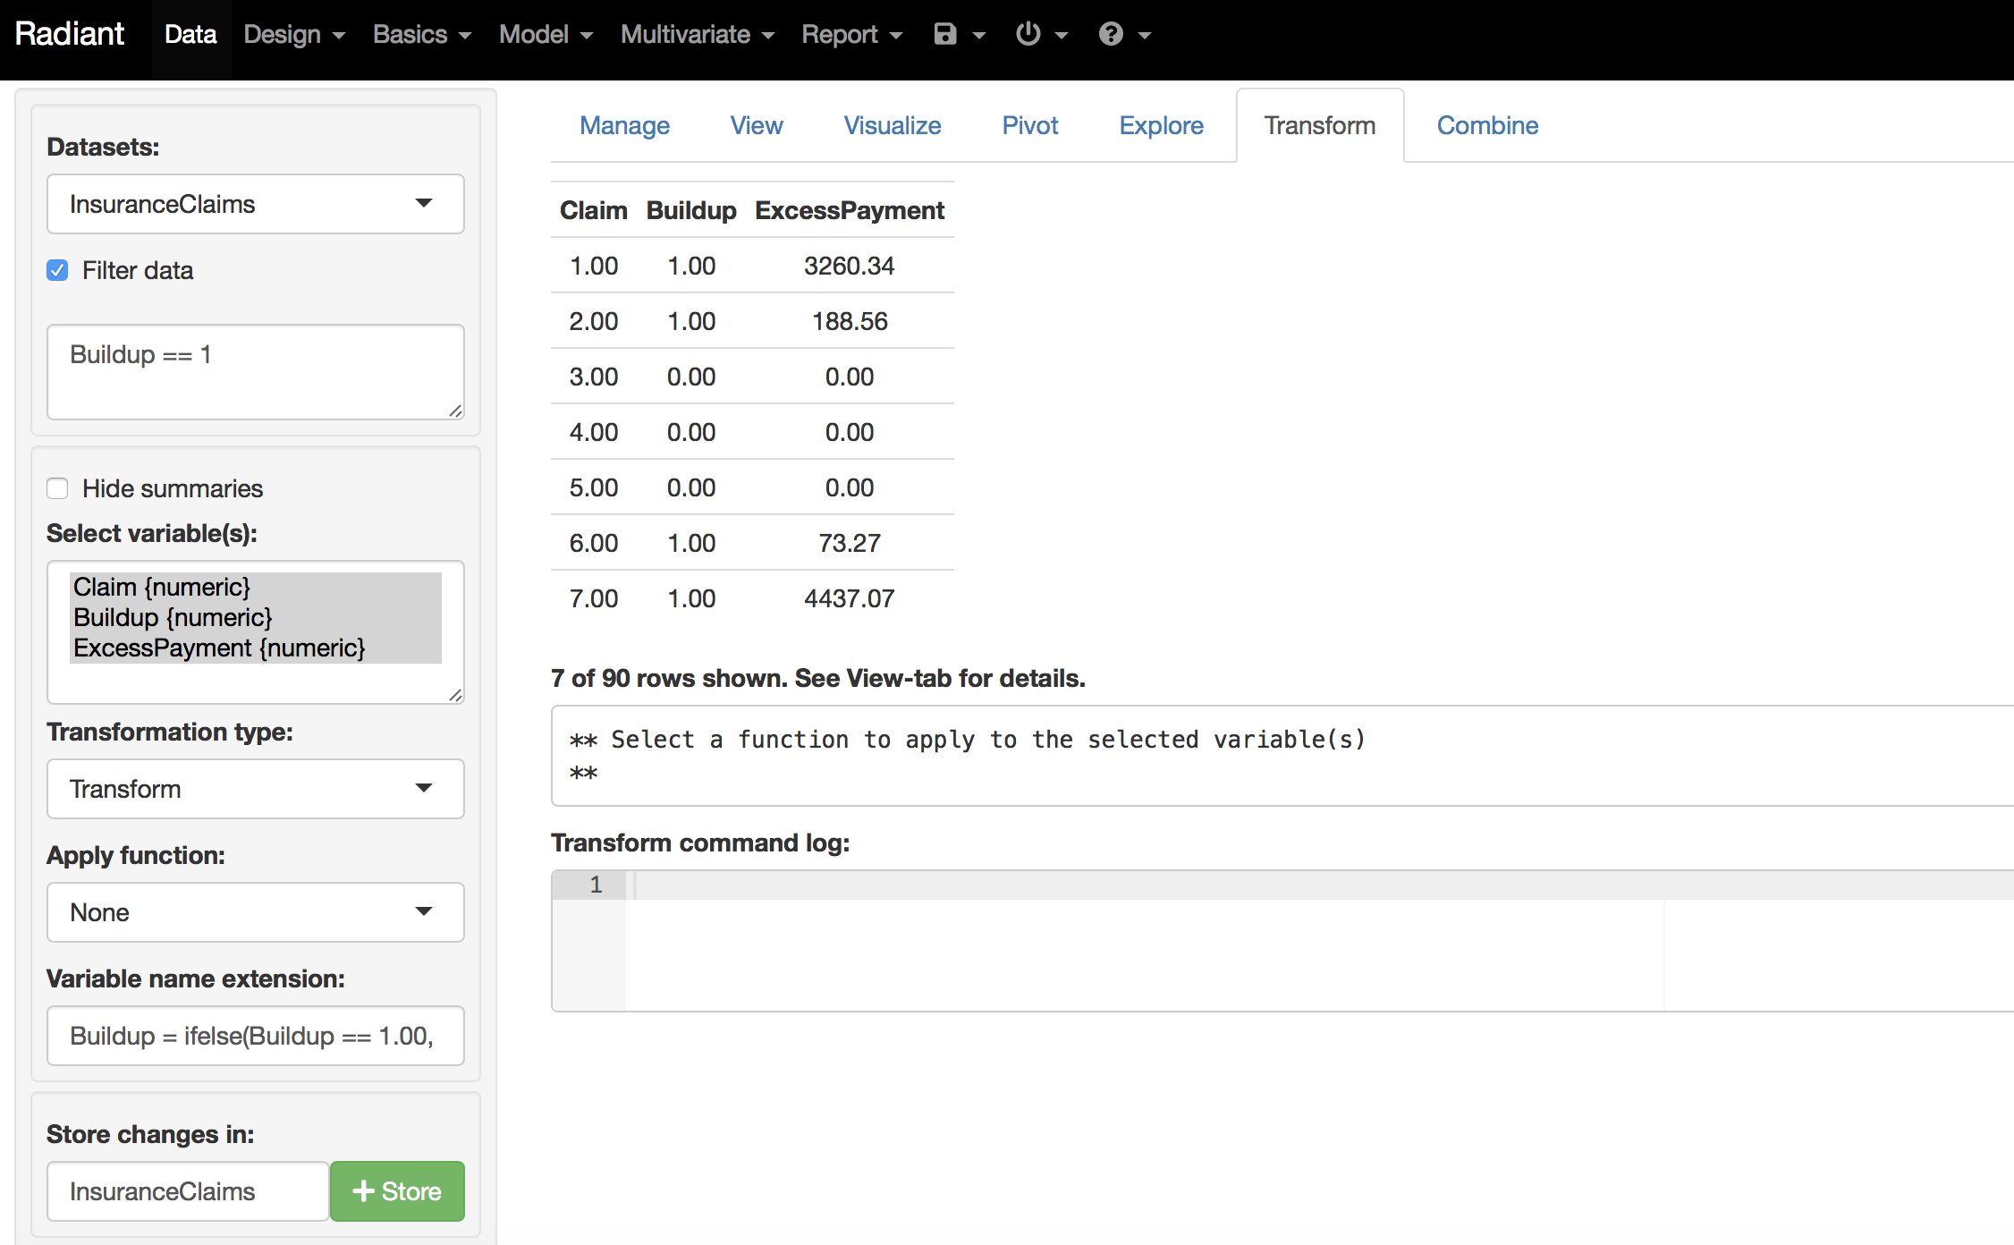
Task: Uncheck the Filter data checkbox
Action: (56, 270)
